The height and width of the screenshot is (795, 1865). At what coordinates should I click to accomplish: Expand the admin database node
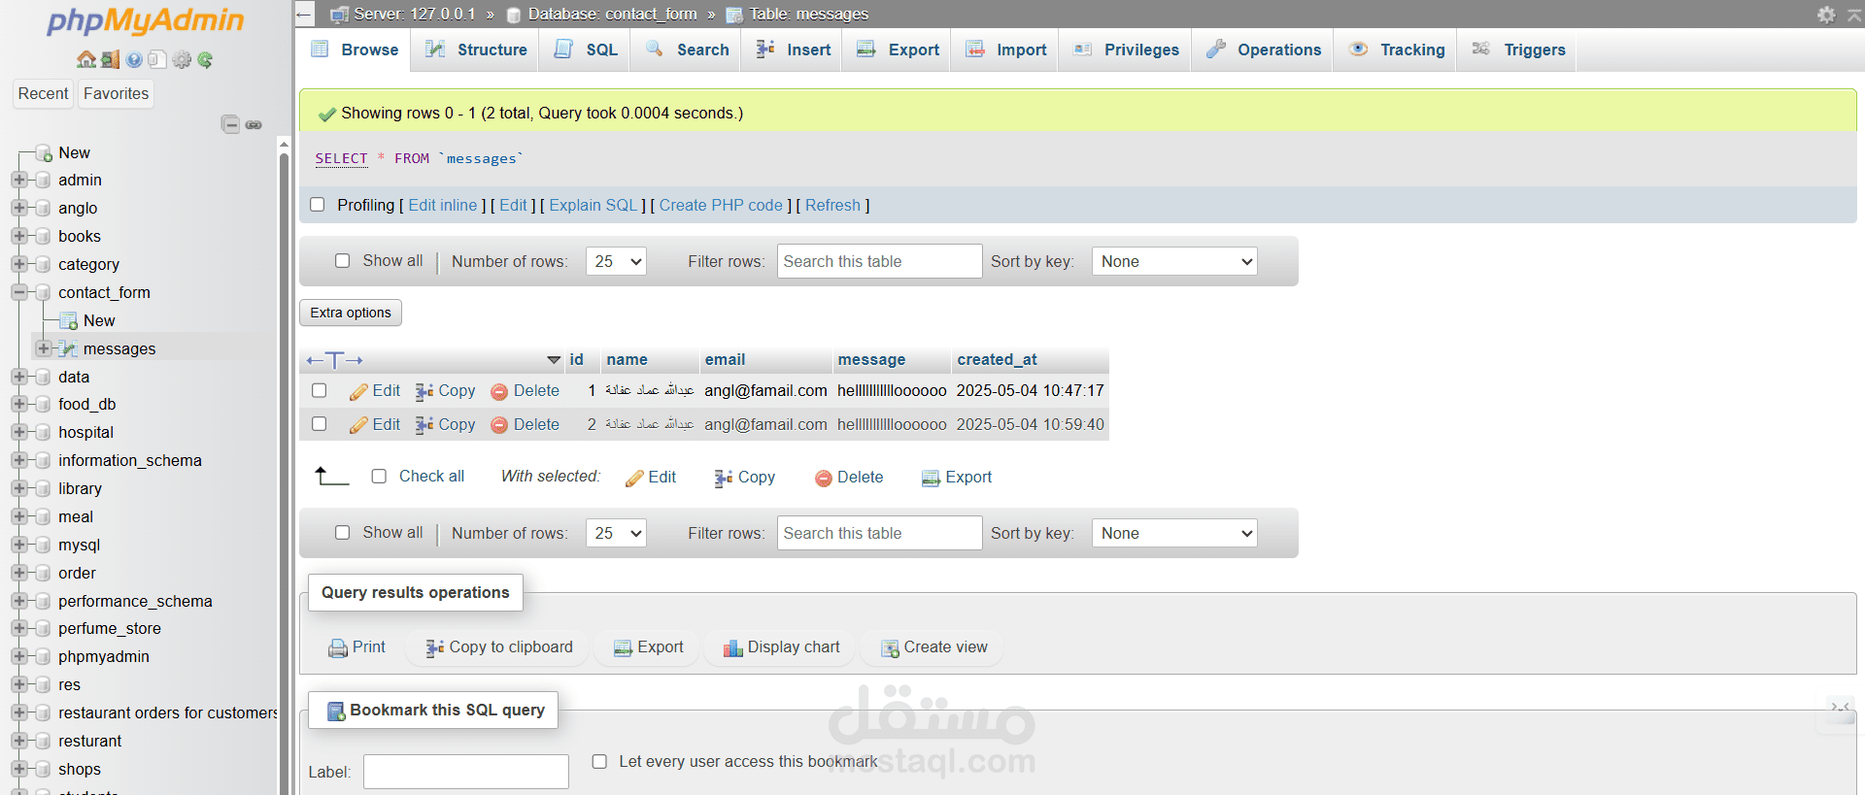pyautogui.click(x=18, y=180)
